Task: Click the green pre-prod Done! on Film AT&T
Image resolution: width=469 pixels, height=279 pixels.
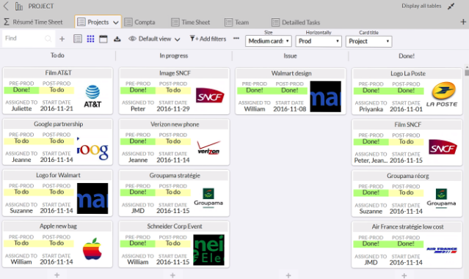Action: coord(21,90)
